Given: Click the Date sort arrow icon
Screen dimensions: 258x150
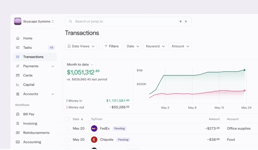Looking at the screenshot, I should pos(82,119).
